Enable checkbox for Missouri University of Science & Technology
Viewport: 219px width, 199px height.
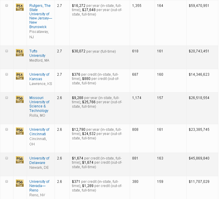pyautogui.click(x=7, y=98)
